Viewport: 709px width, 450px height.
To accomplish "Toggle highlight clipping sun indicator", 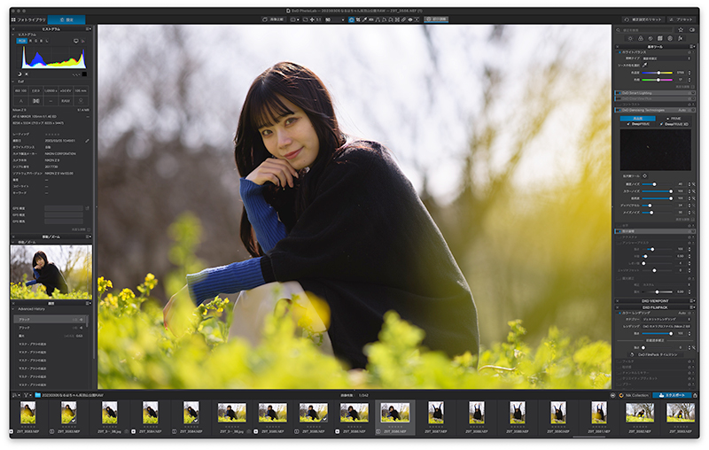I will click(x=27, y=74).
